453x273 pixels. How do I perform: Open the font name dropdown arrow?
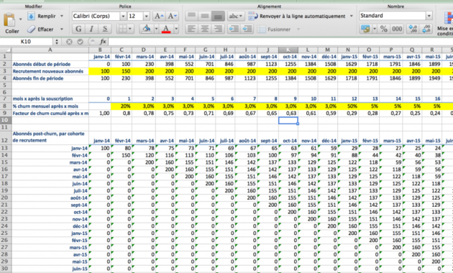click(123, 16)
